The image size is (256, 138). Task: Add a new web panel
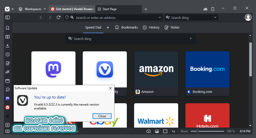click(8, 125)
